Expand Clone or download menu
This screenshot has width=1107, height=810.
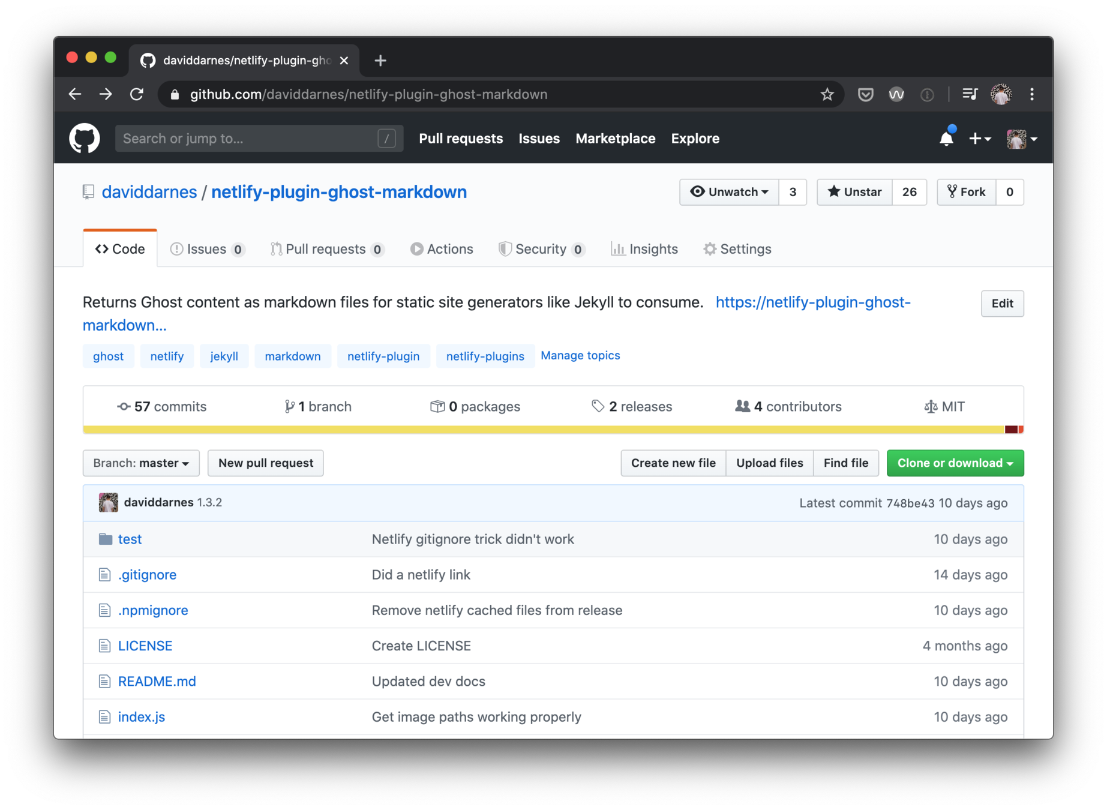[955, 463]
